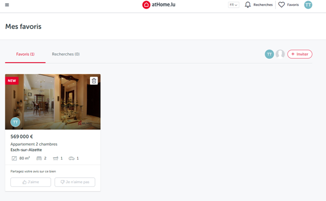
Task: Click the Esch-sur-Alzette location text
Action: coord(26,150)
